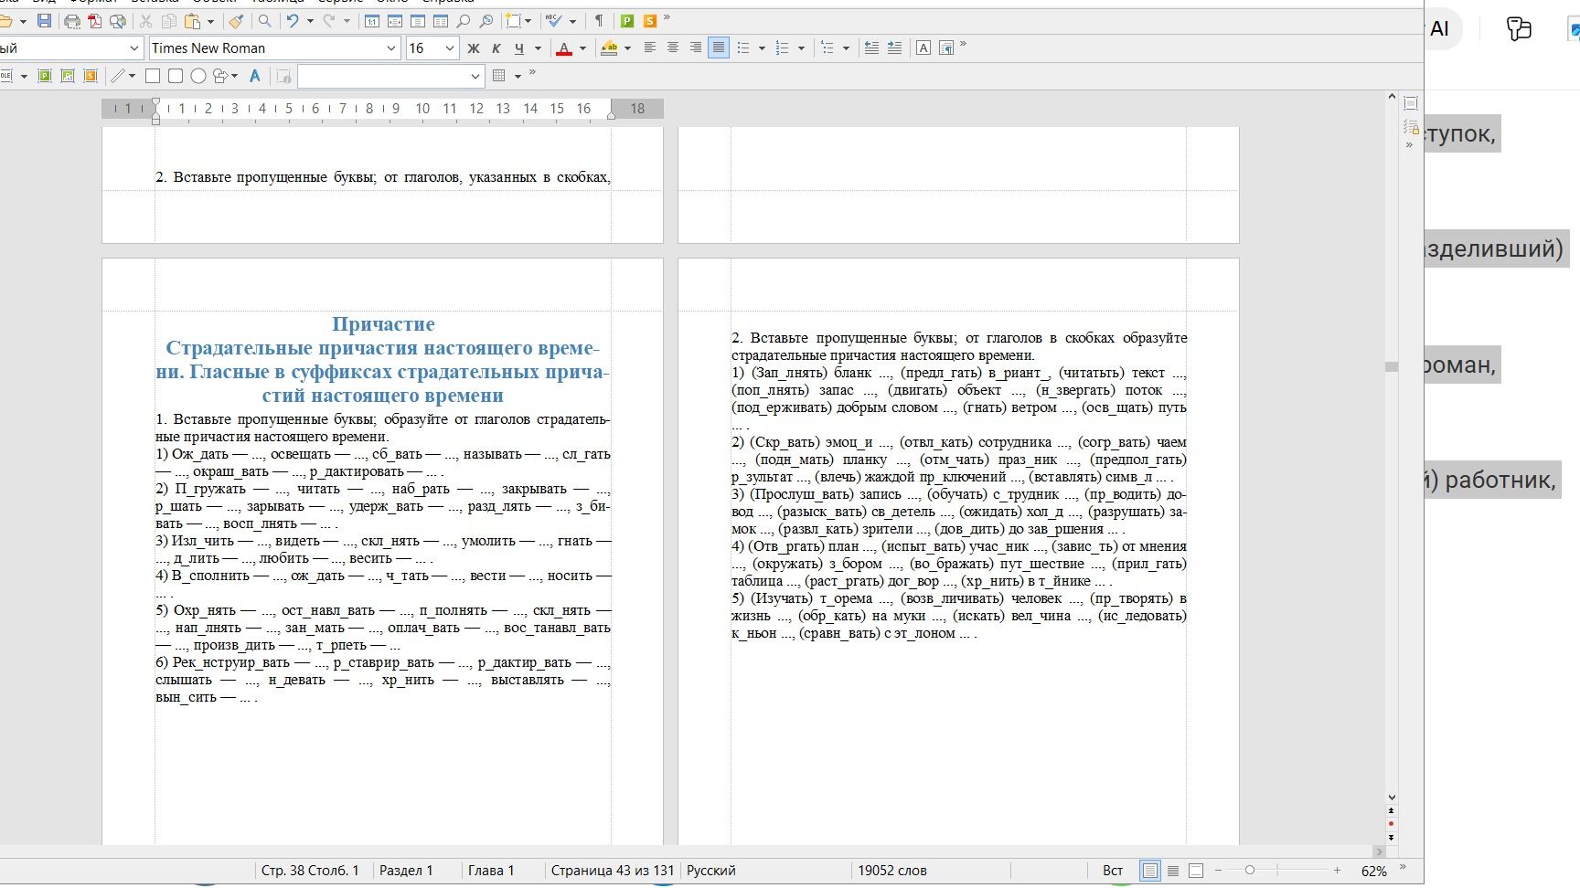1580x888 pixels.
Task: Insert a chart from the drawing toolbar
Action: [x=68, y=76]
